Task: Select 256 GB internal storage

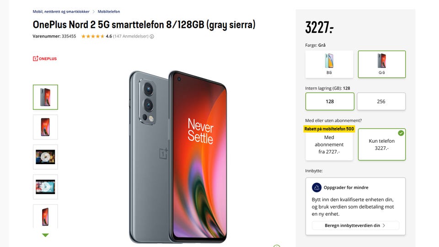Action: click(381, 102)
